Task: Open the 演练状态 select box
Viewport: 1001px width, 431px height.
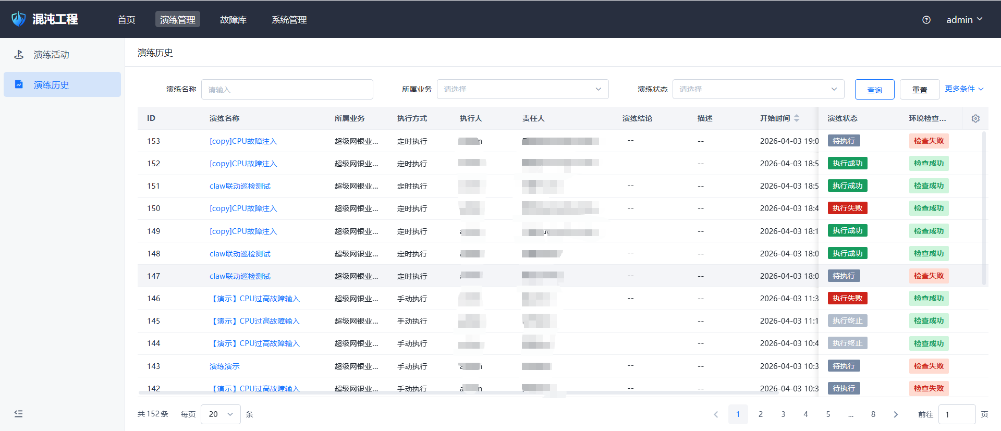Action: [x=758, y=89]
